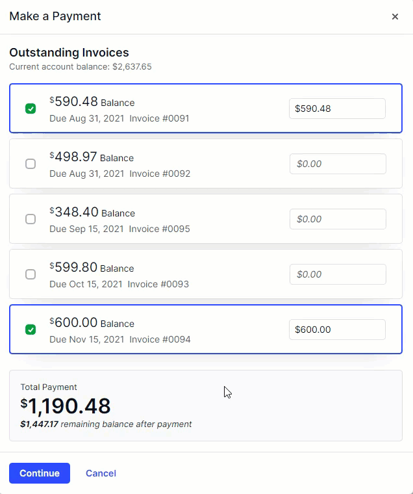Select the Invoice #0095 checkbox
Image resolution: width=413 pixels, height=494 pixels.
click(31, 219)
